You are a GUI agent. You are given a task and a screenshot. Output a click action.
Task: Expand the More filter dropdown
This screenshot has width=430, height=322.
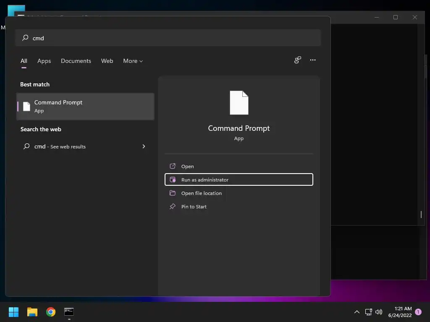(133, 61)
